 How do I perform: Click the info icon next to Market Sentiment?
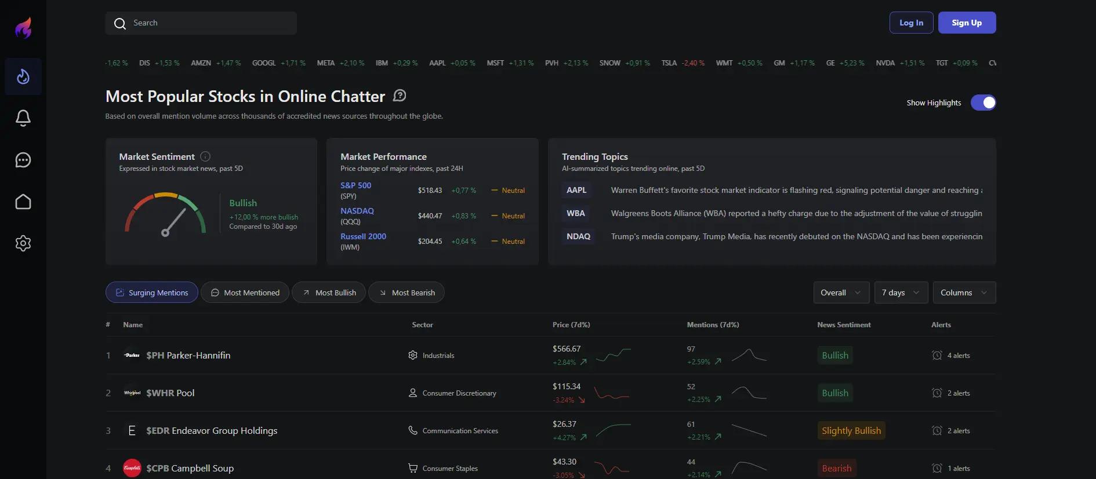[205, 156]
